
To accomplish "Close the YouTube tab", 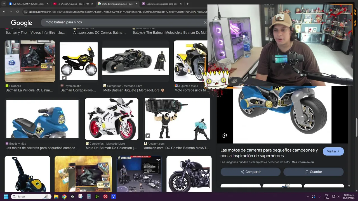I will [x=92, y=4].
